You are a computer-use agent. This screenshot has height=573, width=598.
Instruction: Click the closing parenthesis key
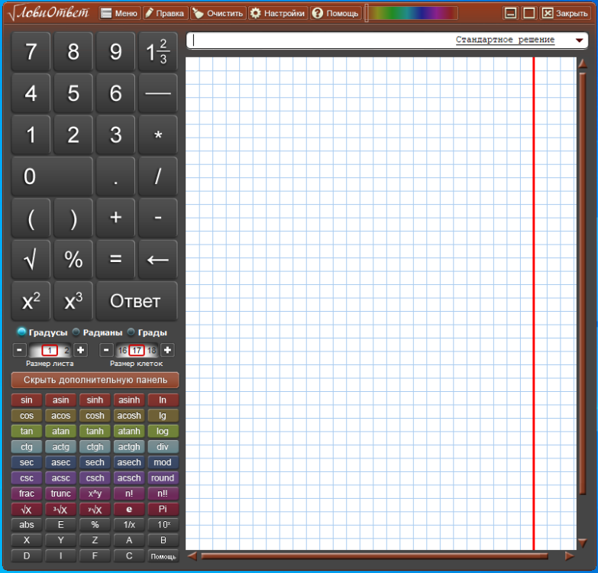(x=73, y=218)
